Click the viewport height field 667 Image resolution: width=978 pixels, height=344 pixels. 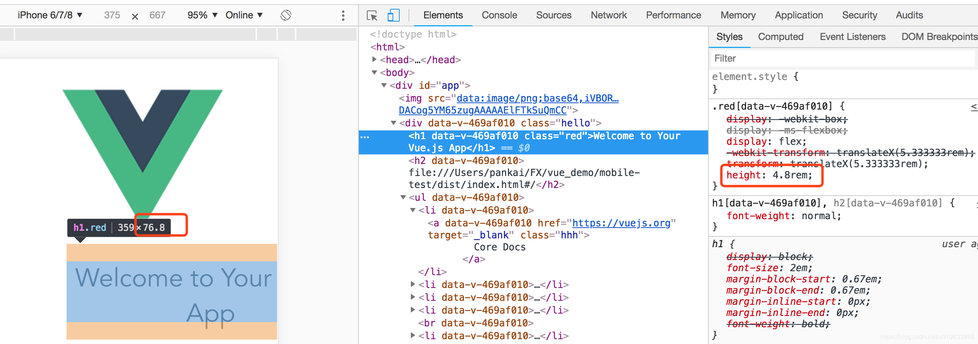(157, 15)
